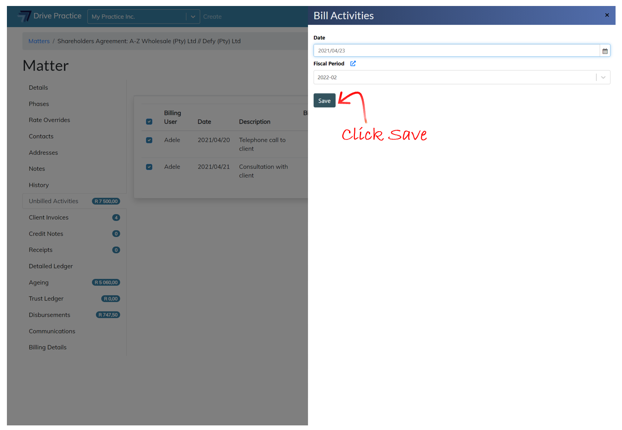Open the Contacts section
This screenshot has width=622, height=430.
pyautogui.click(x=41, y=136)
